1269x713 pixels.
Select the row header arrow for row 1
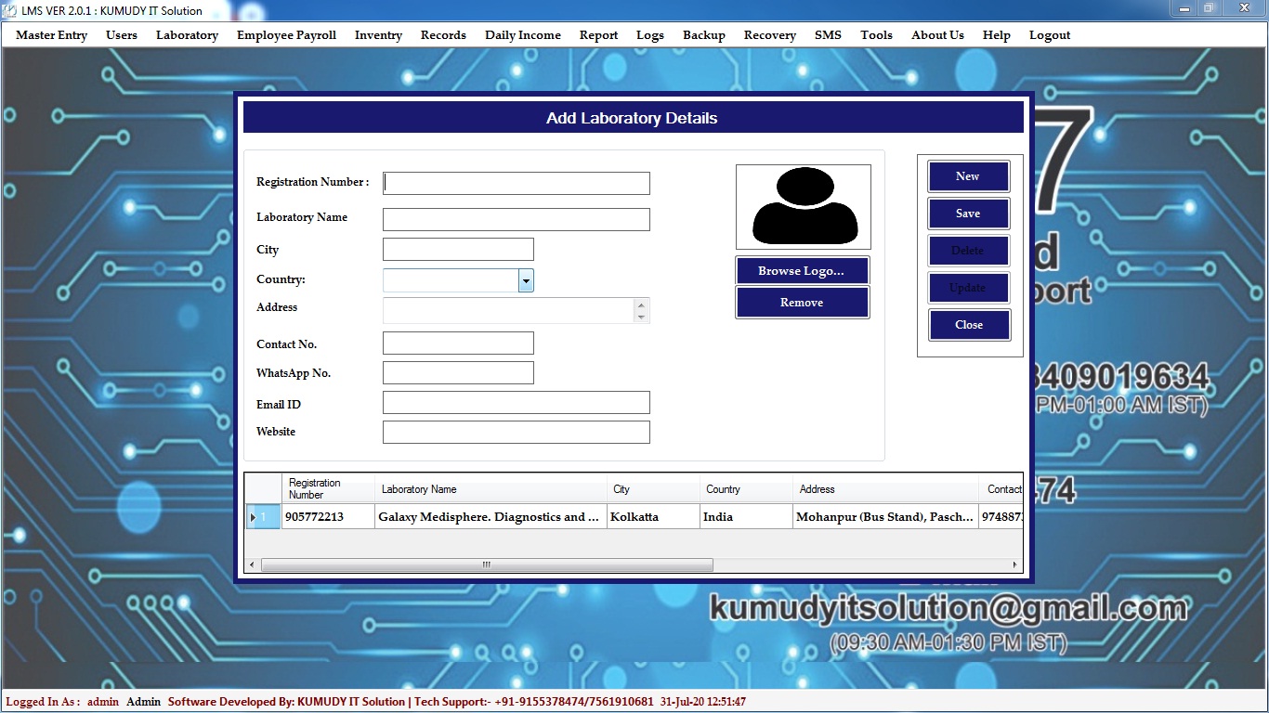(x=253, y=517)
